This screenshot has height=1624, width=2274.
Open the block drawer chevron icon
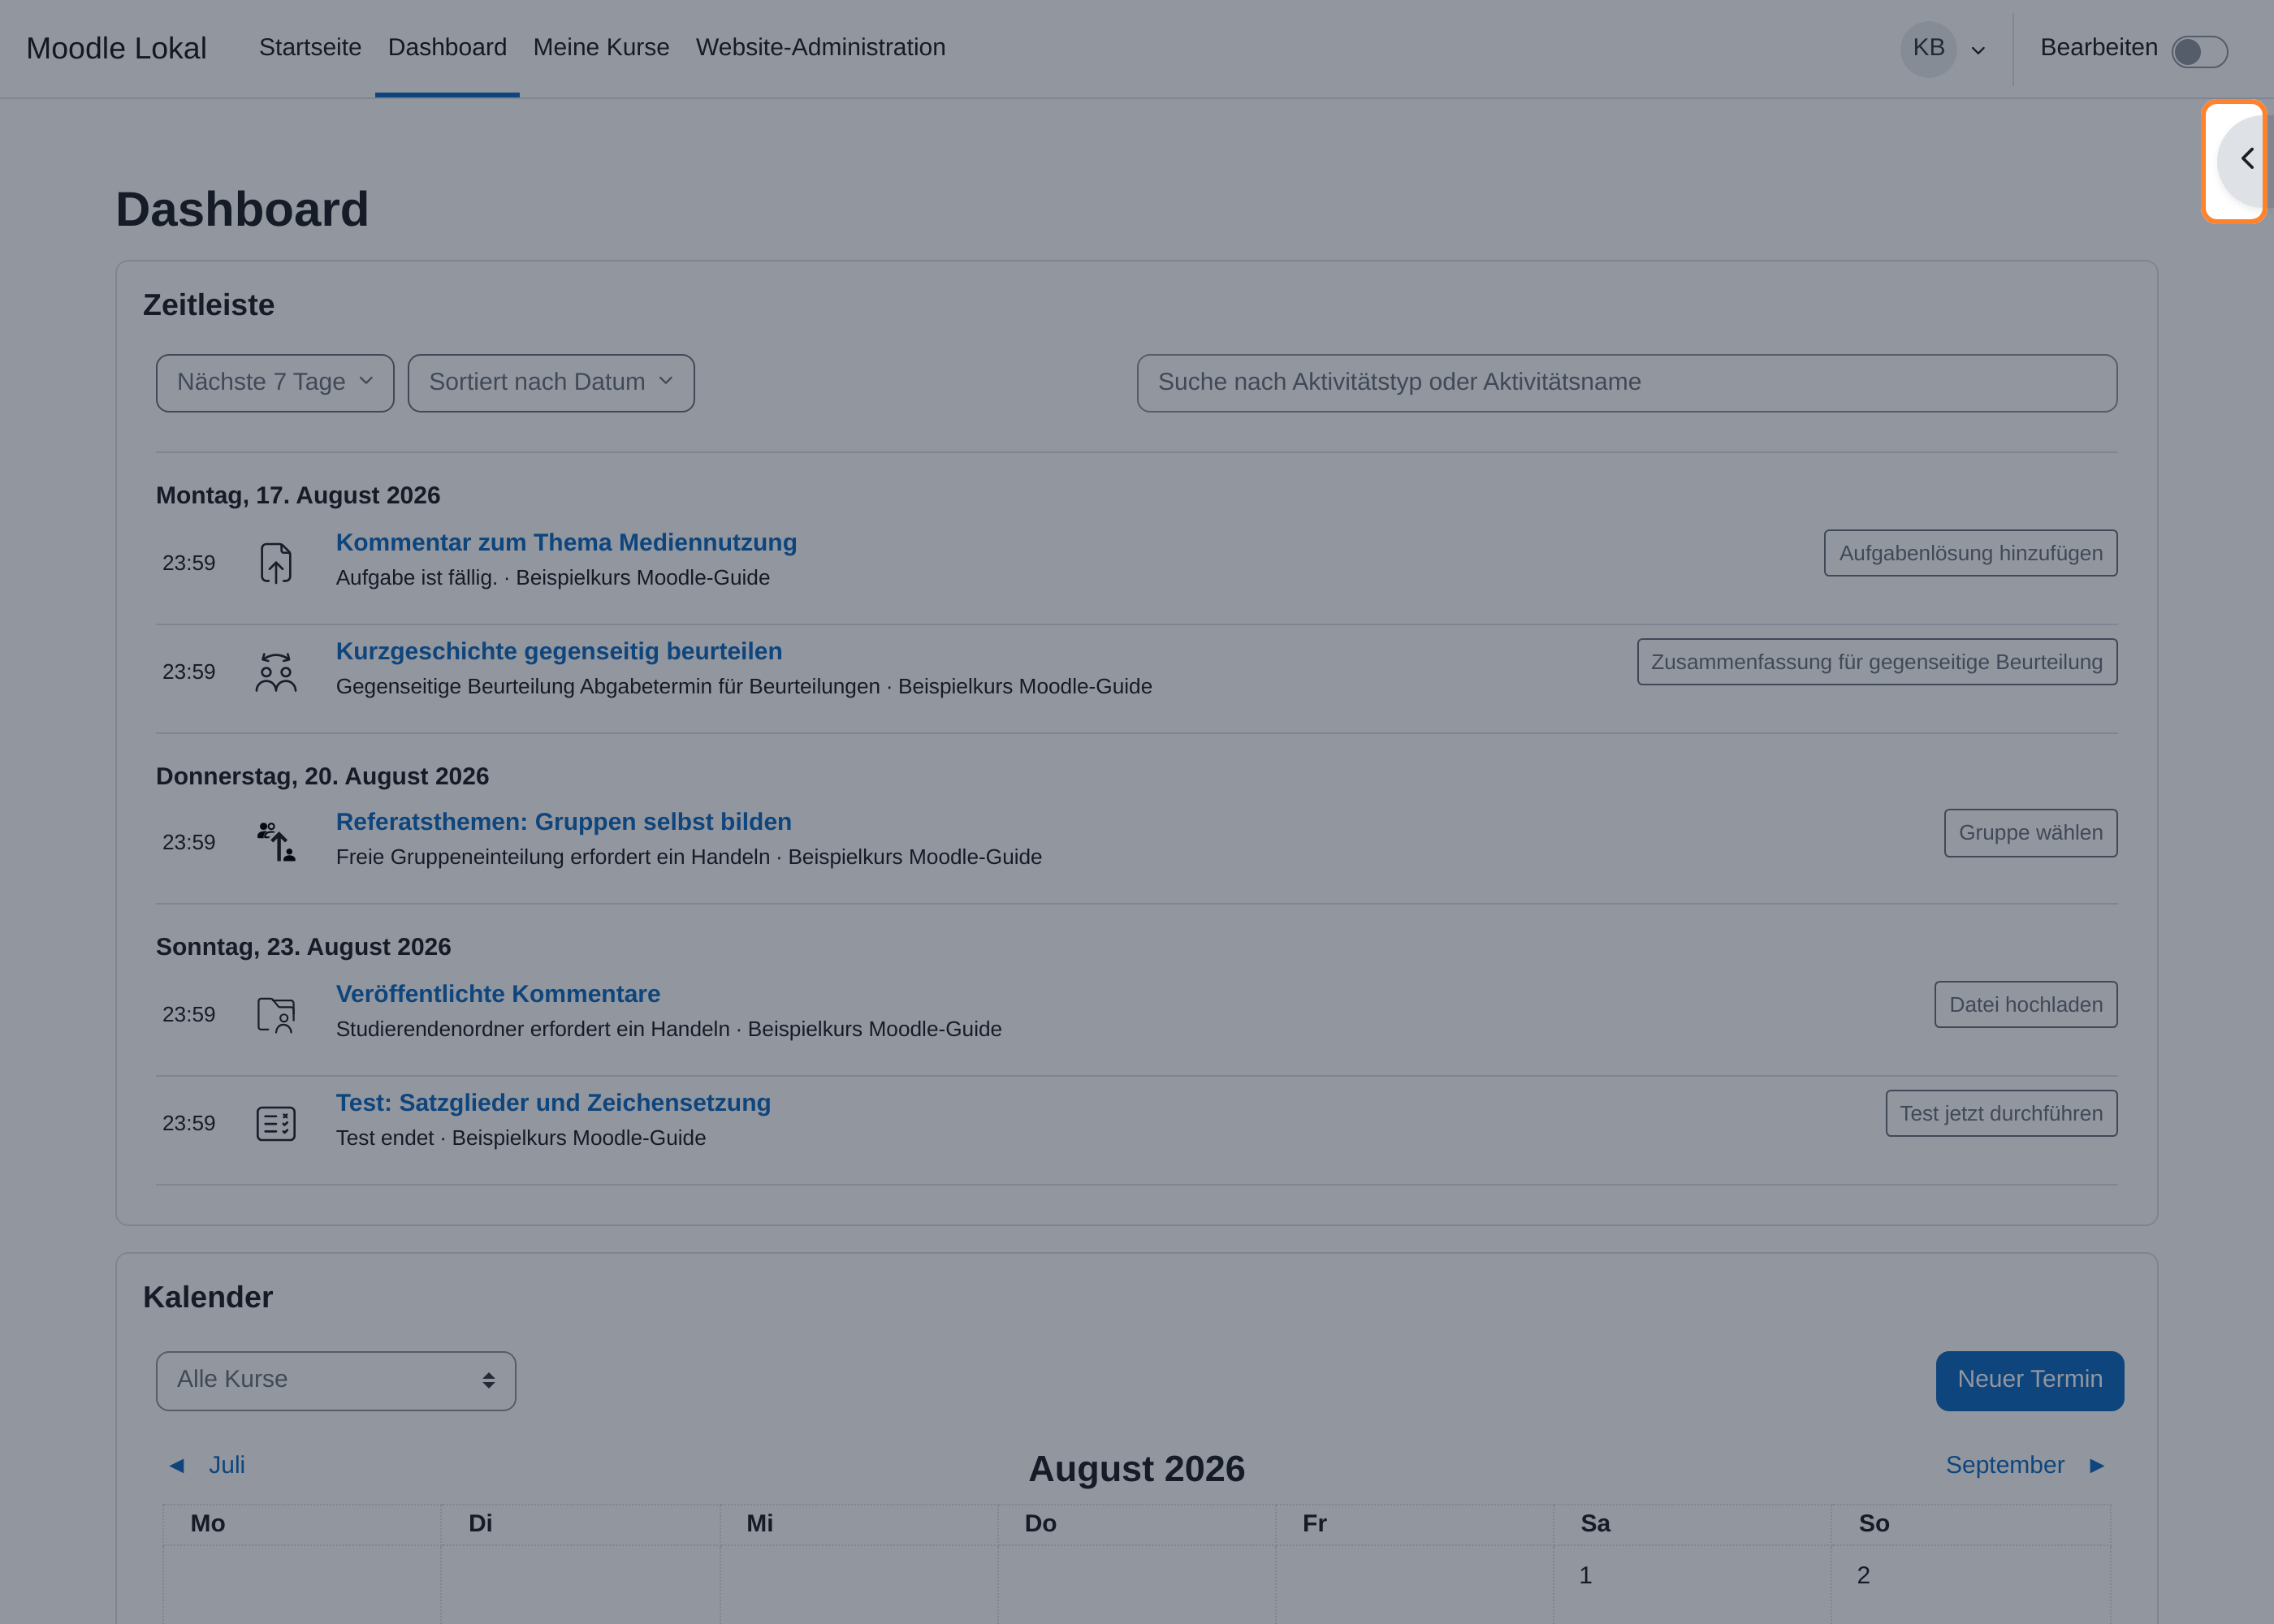[x=2246, y=158]
